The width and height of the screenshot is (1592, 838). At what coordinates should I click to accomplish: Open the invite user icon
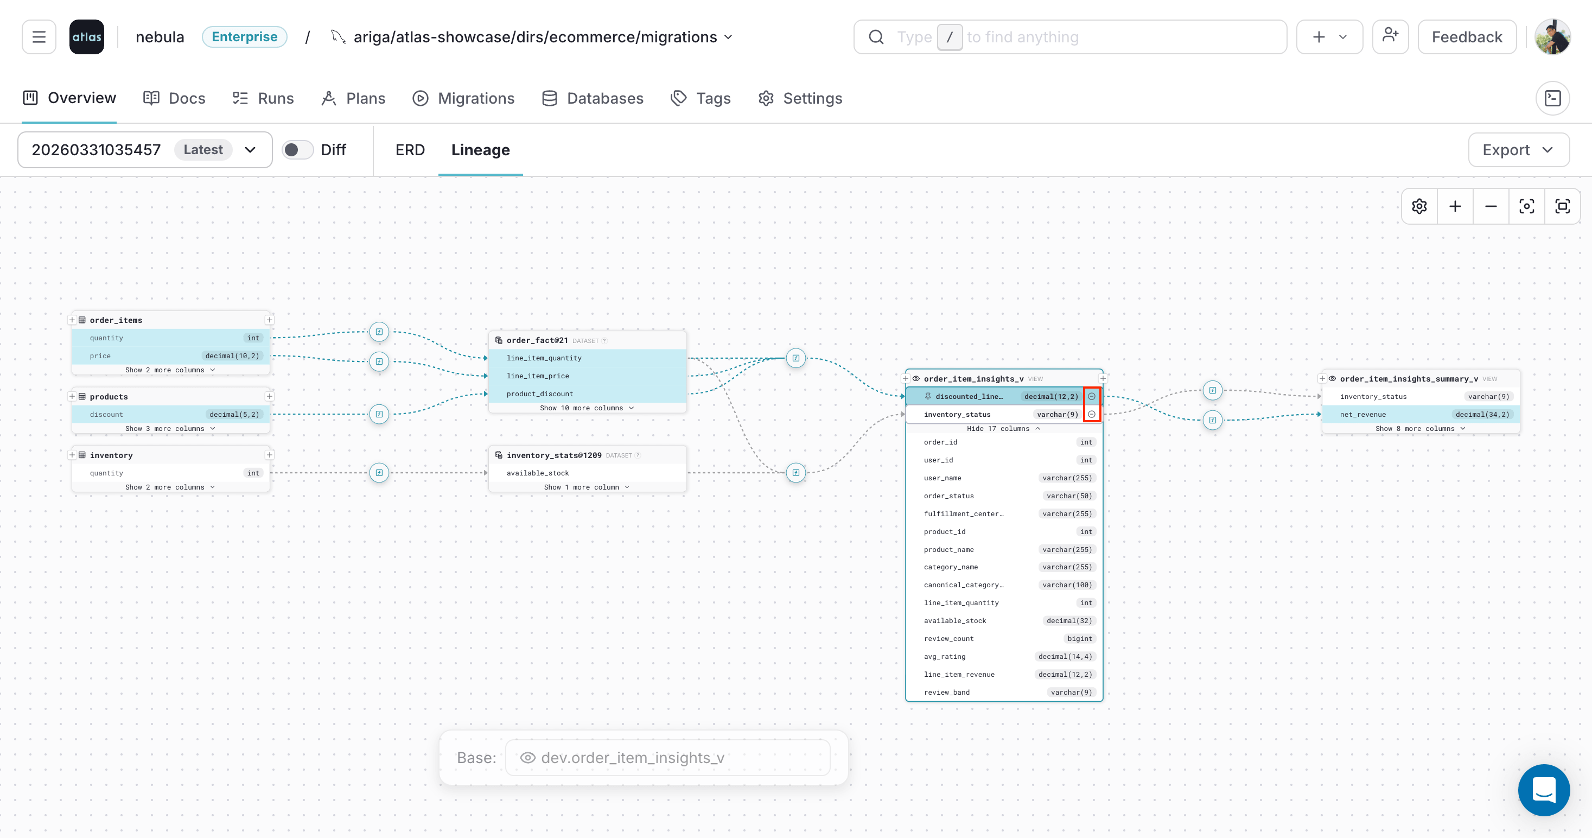[x=1391, y=36]
